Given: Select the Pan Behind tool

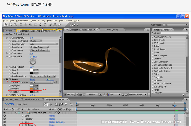Looking at the screenshot, I should coord(30,25).
